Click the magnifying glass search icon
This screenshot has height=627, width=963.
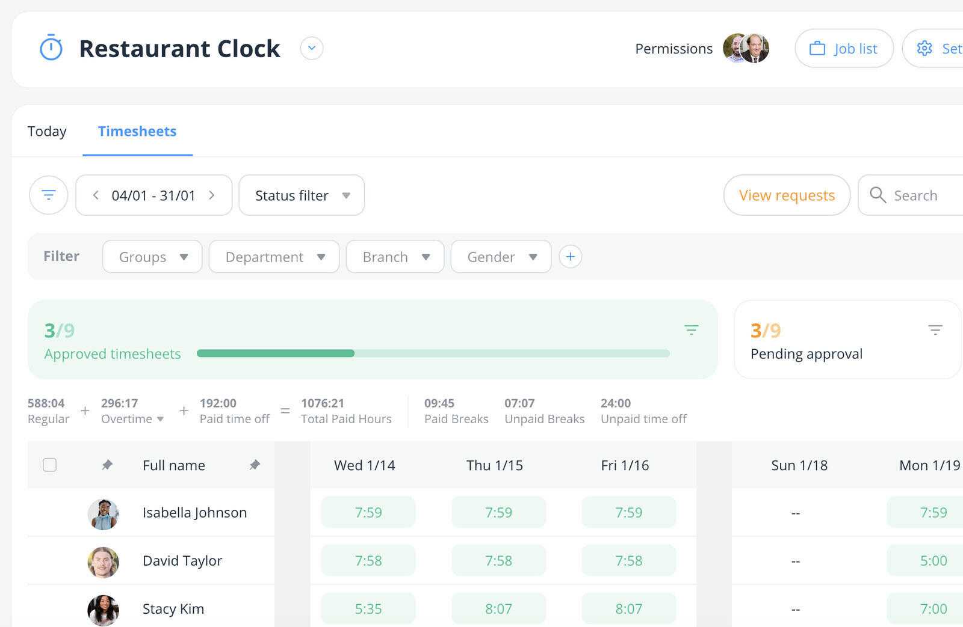878,195
